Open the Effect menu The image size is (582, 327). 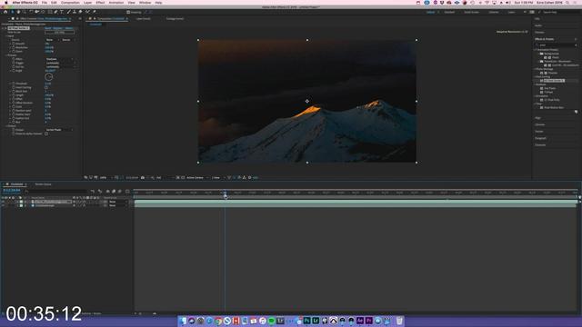(100, 3)
